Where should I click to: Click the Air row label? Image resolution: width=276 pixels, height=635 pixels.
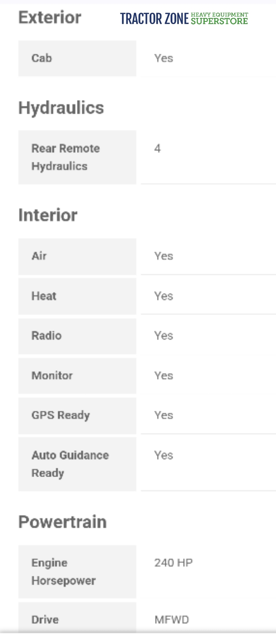coord(39,256)
